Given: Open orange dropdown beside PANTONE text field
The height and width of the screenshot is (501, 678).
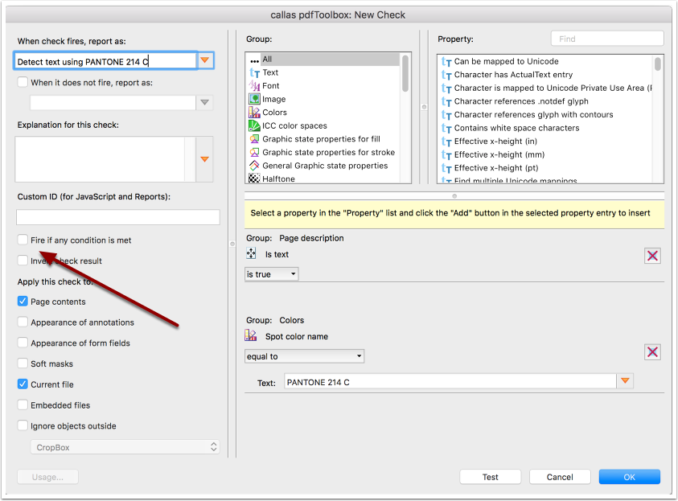Looking at the screenshot, I should coord(625,381).
